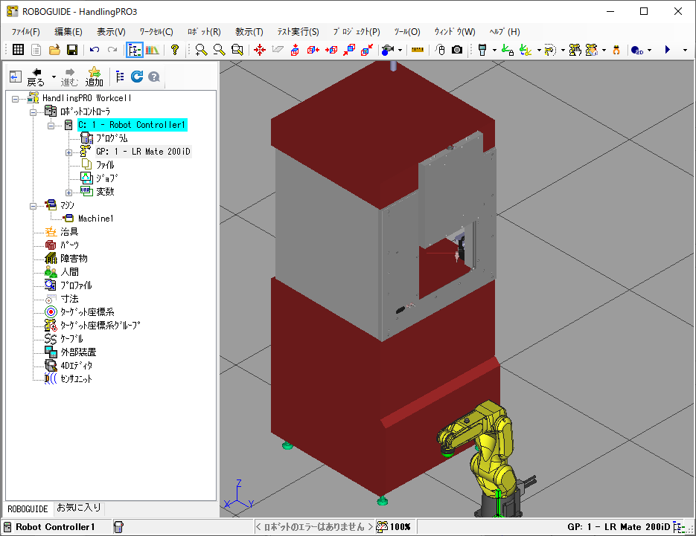Click the 戻る back button
Screen dimensions: 696x536
coord(36,77)
